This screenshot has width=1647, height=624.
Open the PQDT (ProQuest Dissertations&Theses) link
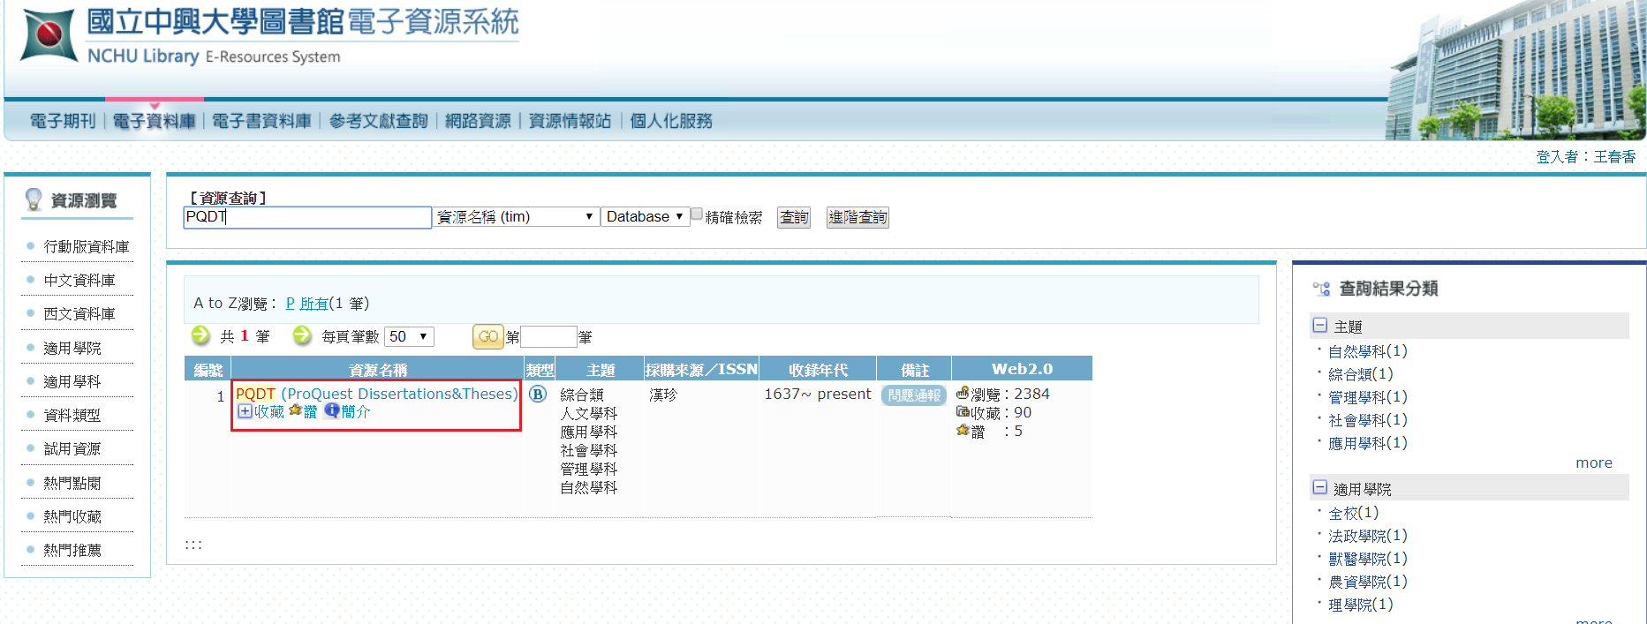[377, 394]
